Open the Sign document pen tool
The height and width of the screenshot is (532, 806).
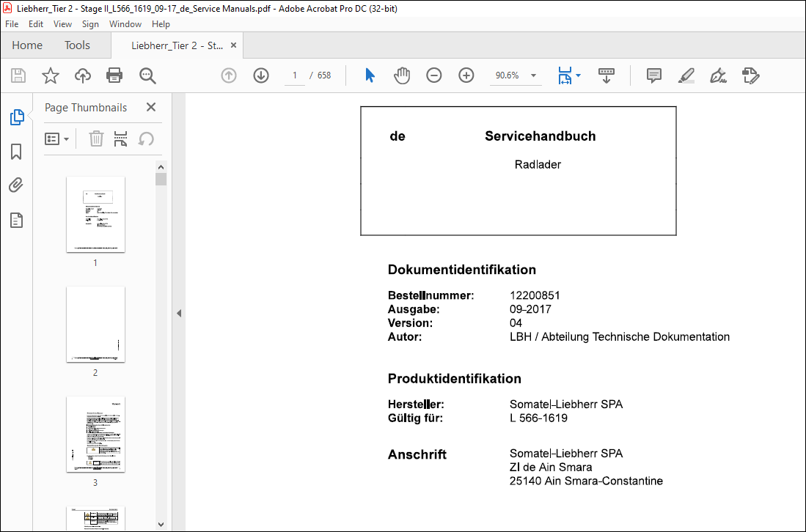pyautogui.click(x=718, y=75)
